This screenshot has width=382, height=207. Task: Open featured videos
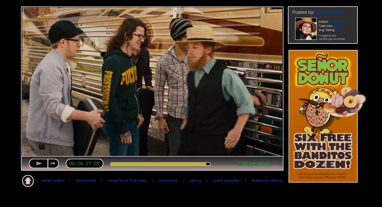267,180
